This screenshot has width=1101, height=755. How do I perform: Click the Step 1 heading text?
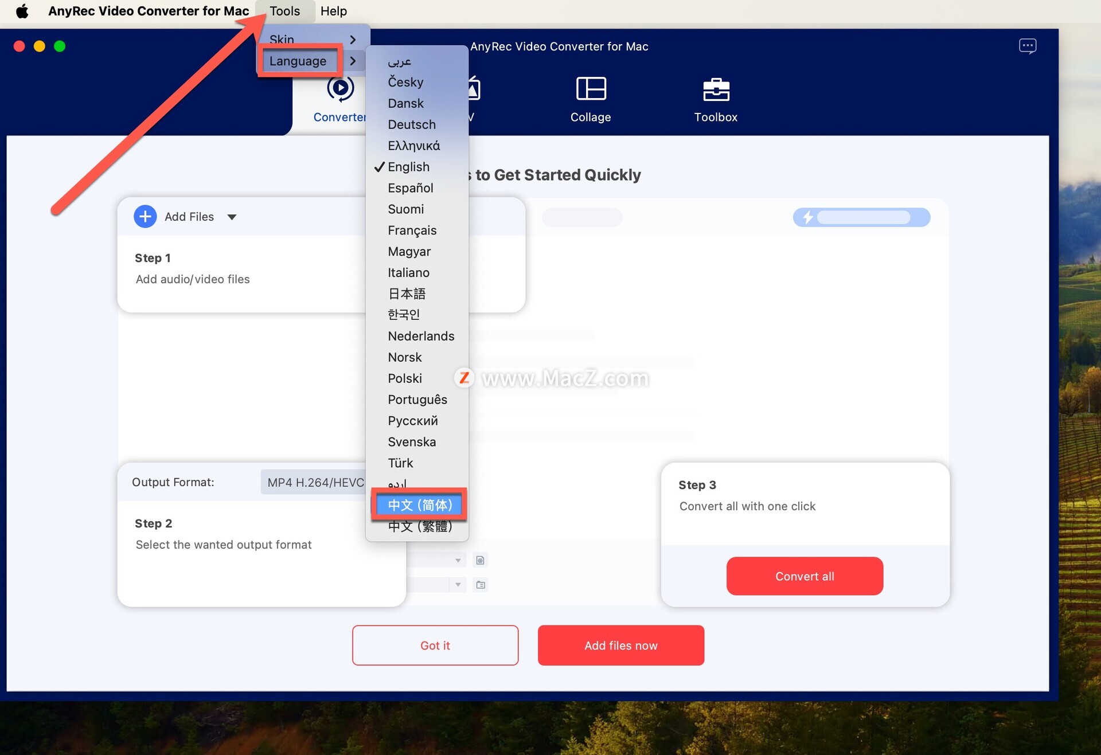[153, 258]
